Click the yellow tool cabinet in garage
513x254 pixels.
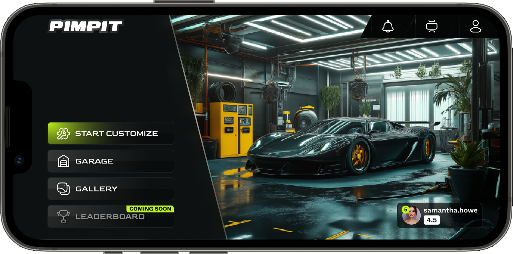coord(231,129)
